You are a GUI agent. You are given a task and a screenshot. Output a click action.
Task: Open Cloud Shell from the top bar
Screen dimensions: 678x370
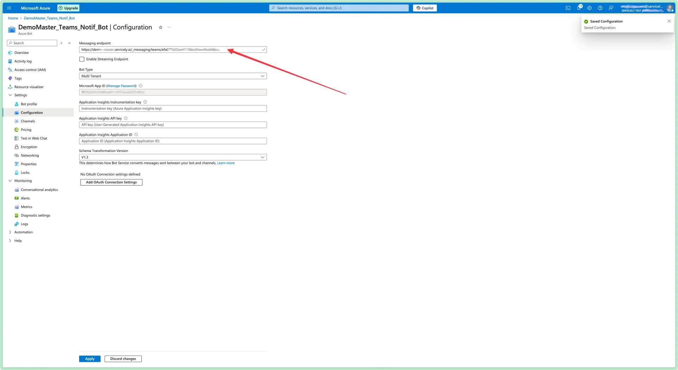(x=568, y=8)
